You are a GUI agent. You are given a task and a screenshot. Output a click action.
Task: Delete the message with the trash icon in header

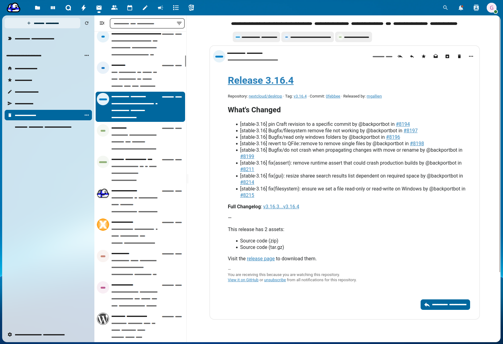(x=459, y=56)
